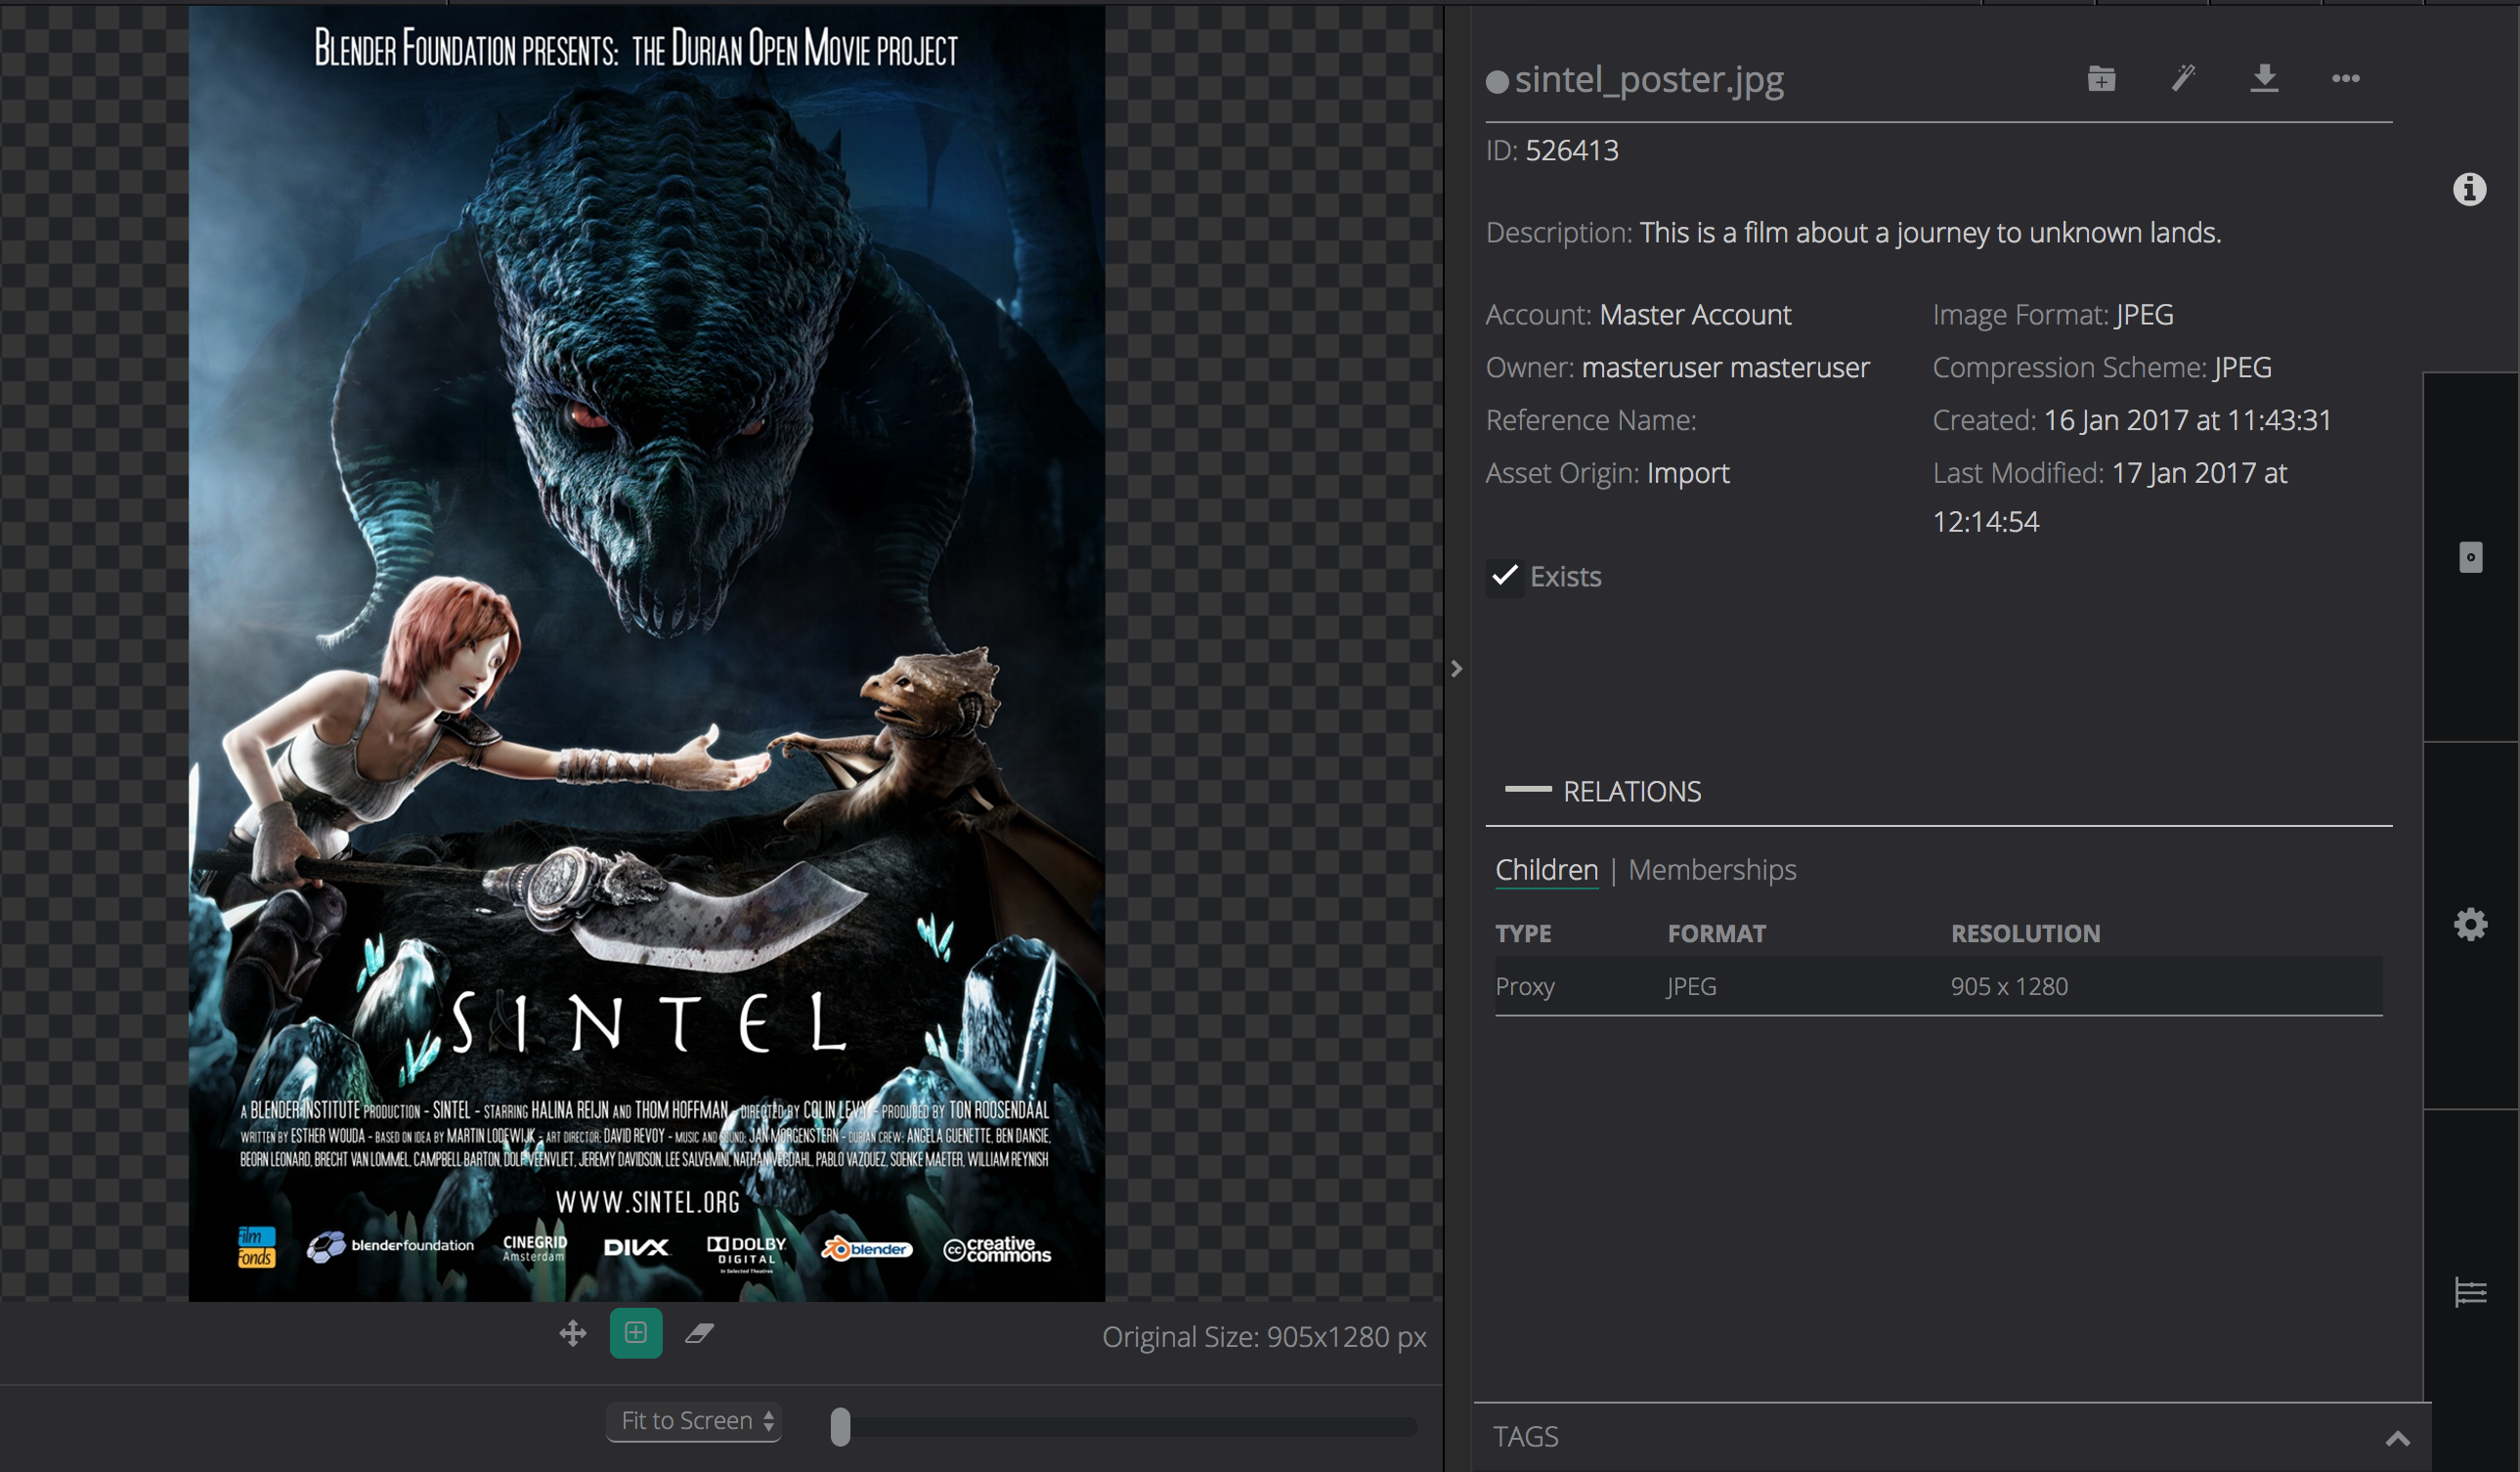This screenshot has height=1472, width=2520.
Task: Expand the TAGS section chevron
Action: 2398,1438
